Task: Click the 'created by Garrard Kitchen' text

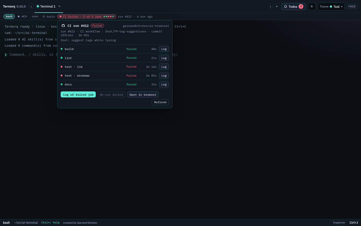Action: pos(80,223)
